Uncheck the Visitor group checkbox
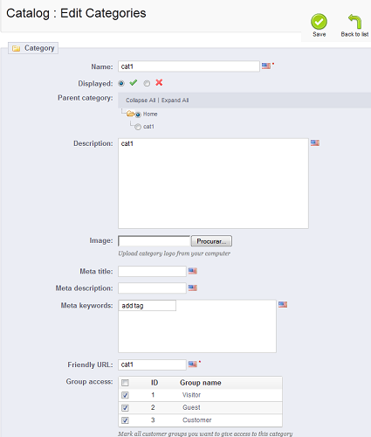Image resolution: width=371 pixels, height=437 pixels. click(x=125, y=395)
